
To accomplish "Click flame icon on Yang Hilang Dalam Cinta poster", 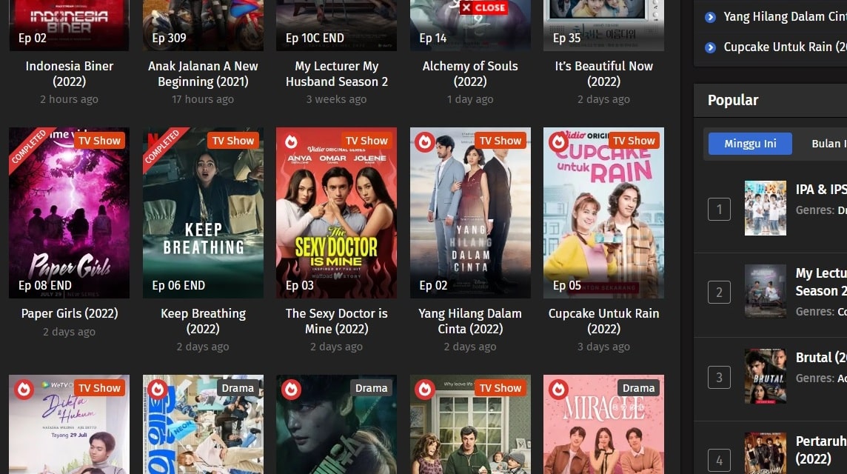I will tap(425, 142).
